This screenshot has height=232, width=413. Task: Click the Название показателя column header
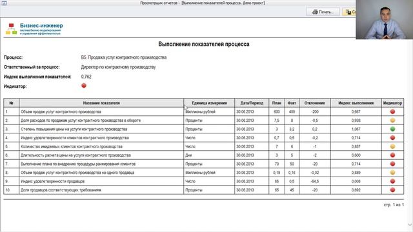[x=101, y=103]
